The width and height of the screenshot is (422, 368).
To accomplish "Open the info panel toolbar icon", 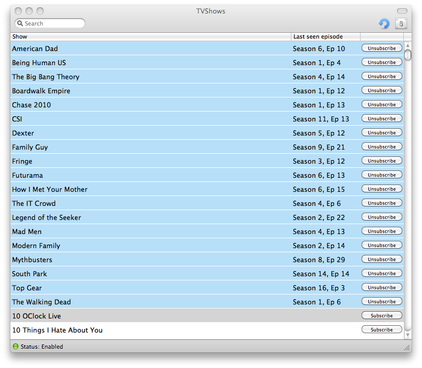I will pos(401,23).
